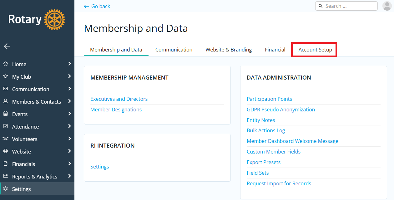Open Executives and Directors link
Viewport: 394px width, 200px height.
tap(119, 99)
